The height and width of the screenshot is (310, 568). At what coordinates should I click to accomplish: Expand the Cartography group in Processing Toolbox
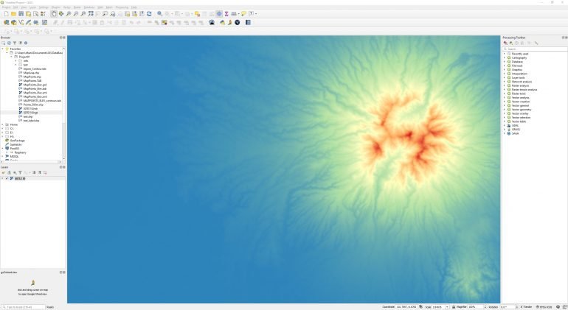(505, 58)
